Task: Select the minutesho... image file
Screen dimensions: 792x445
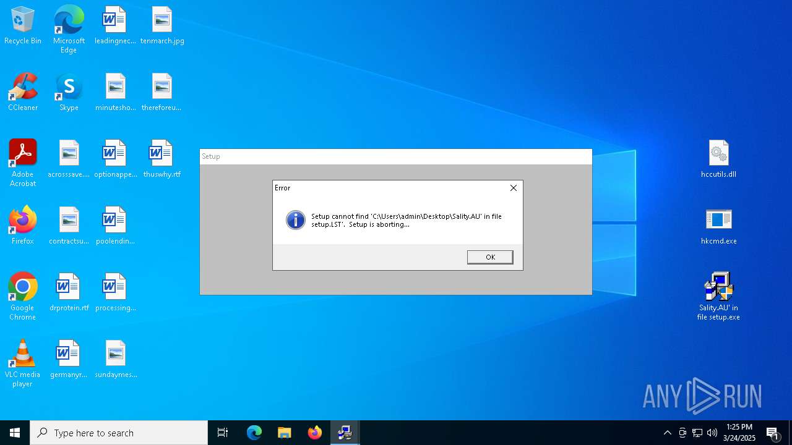Action: pyautogui.click(x=115, y=93)
